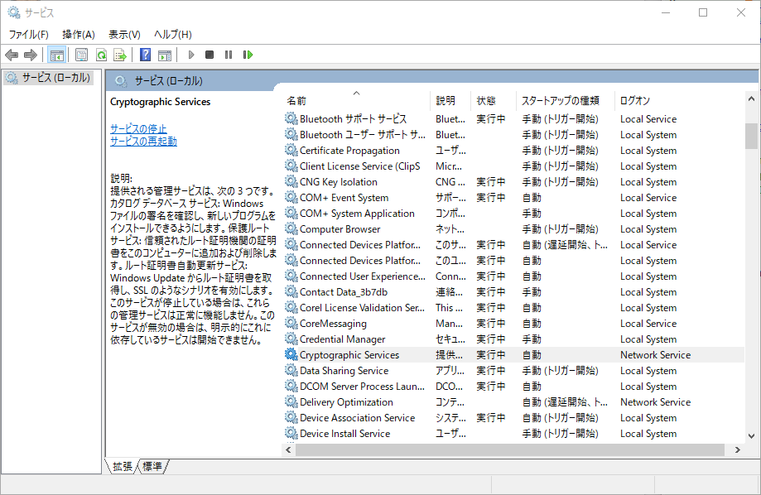Click the Forward arrow toolbar icon
Viewport: 761px width, 495px height.
pyautogui.click(x=31, y=55)
